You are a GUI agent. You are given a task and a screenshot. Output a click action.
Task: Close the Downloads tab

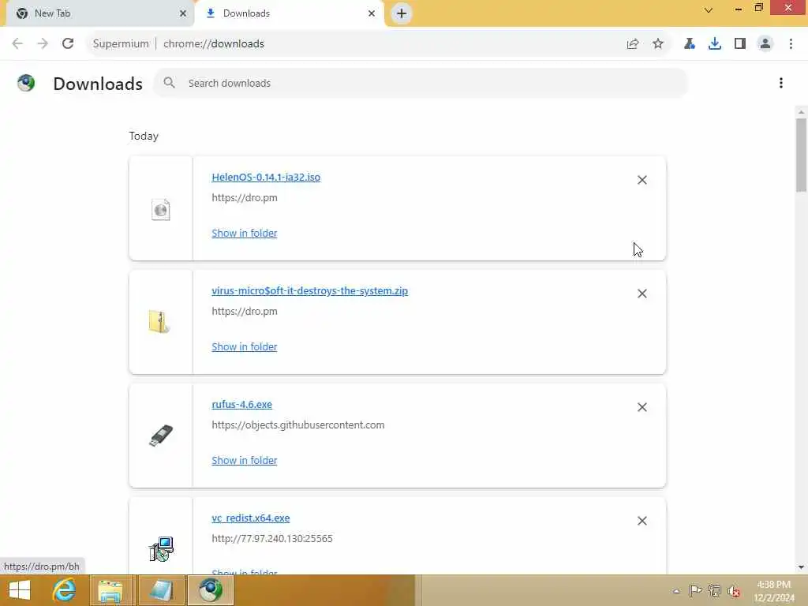click(x=372, y=13)
